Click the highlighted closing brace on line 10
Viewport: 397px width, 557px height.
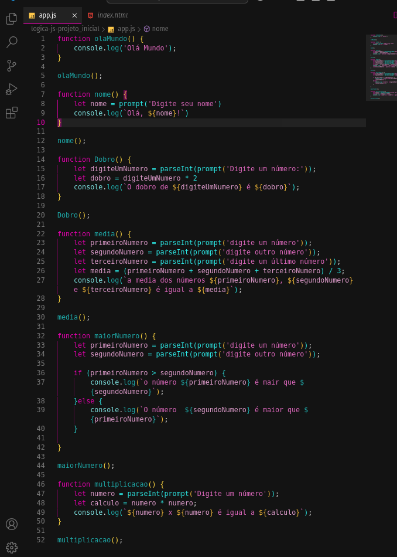60,122
